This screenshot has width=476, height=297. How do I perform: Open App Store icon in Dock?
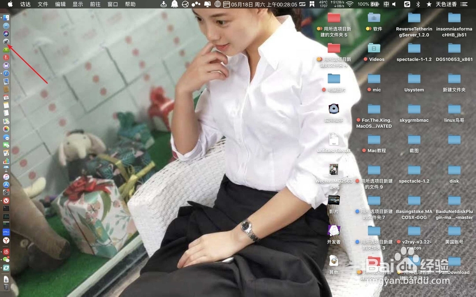pyautogui.click(x=6, y=184)
